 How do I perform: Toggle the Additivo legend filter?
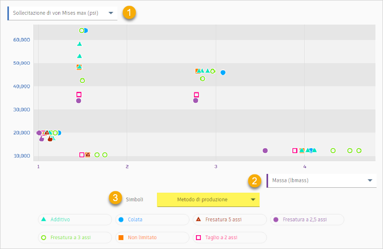[x=75, y=220]
